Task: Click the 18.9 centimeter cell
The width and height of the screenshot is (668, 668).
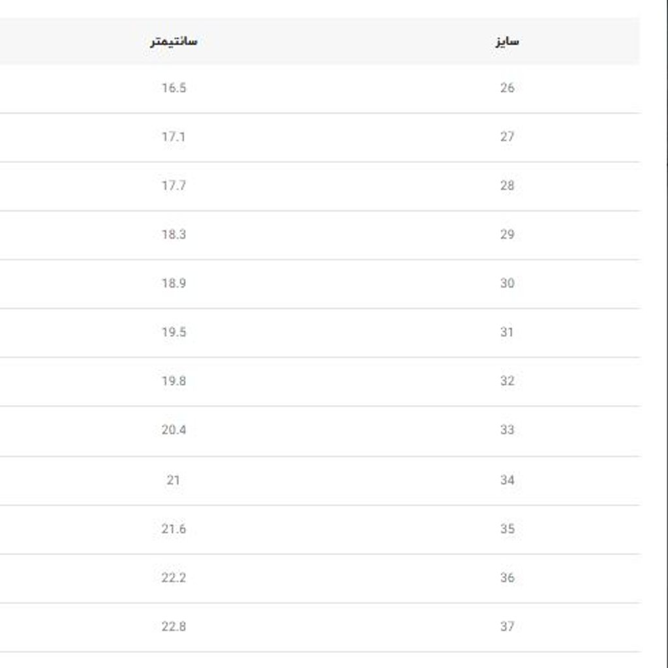Action: pyautogui.click(x=174, y=284)
